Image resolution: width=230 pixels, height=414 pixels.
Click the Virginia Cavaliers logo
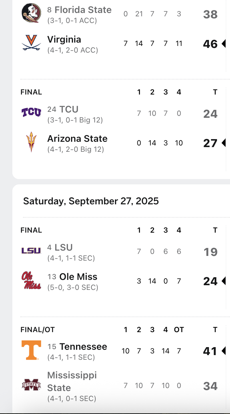31,43
